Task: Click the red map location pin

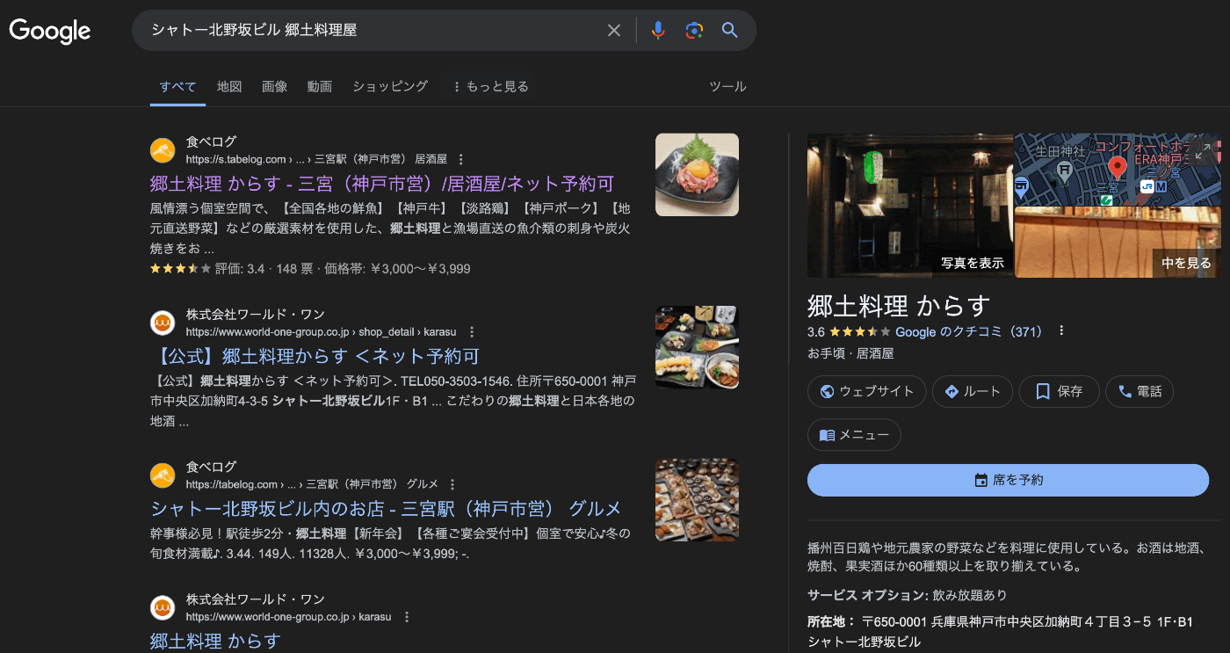Action: pos(1118,167)
